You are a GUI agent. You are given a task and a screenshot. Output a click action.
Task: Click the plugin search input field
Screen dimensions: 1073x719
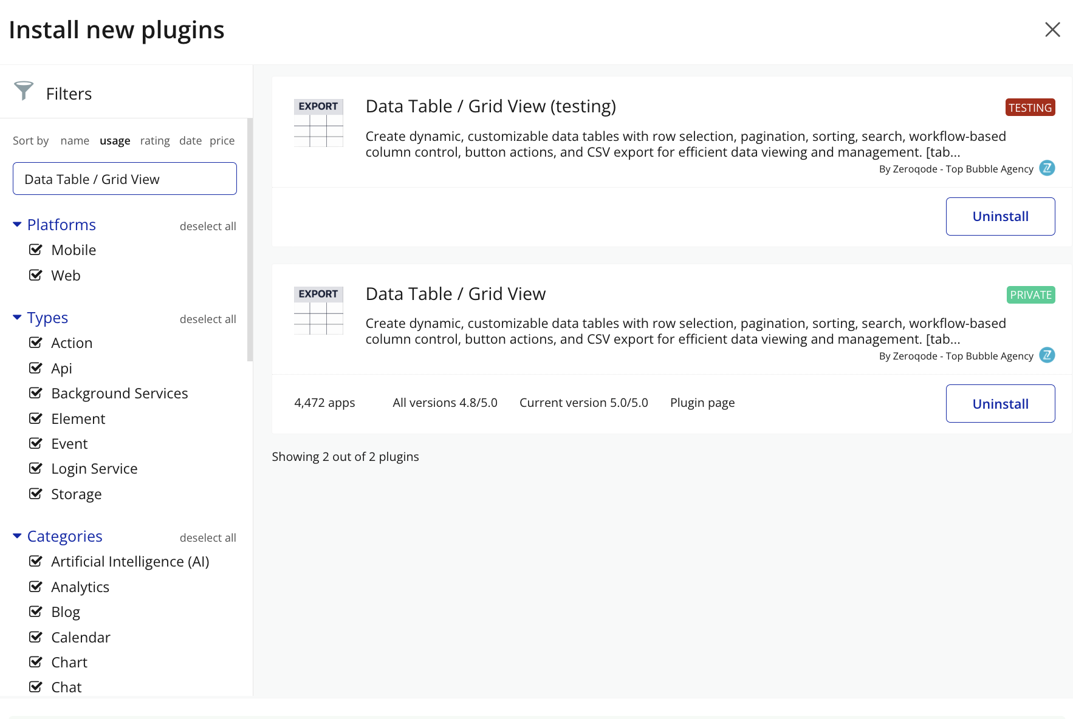point(125,179)
